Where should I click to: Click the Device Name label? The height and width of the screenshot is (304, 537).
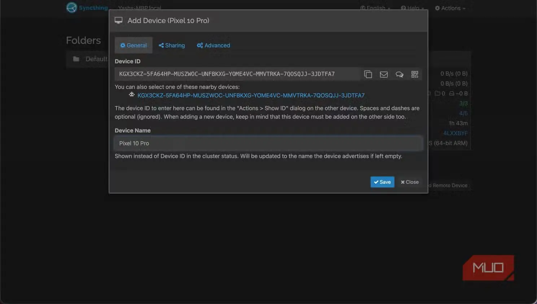pos(132,130)
